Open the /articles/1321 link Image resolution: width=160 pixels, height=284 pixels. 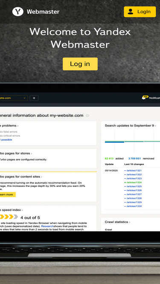[x=133, y=170]
